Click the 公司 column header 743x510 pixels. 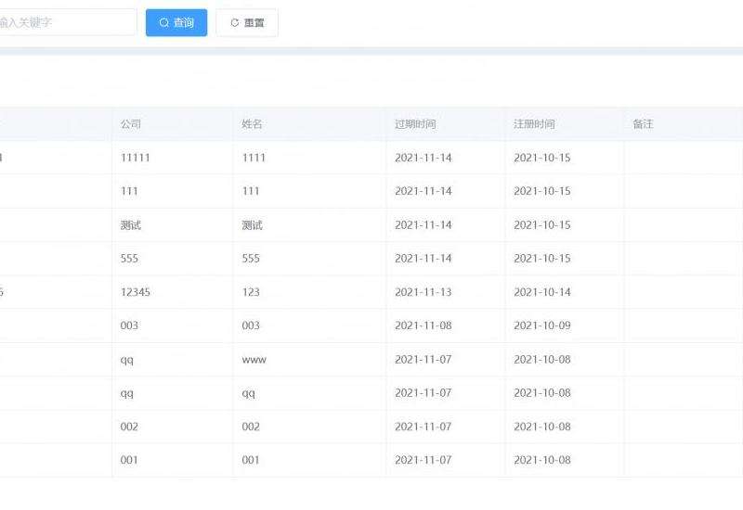131,124
